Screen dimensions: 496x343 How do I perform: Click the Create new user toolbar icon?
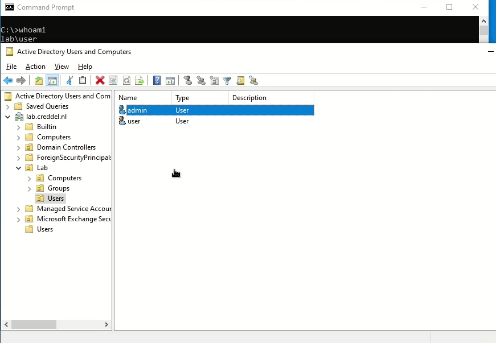pyautogui.click(x=188, y=81)
